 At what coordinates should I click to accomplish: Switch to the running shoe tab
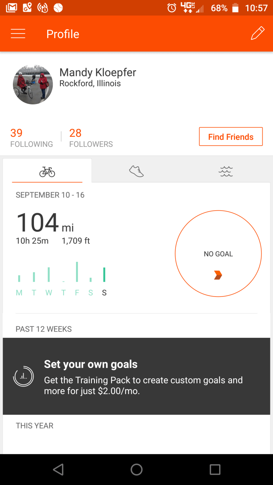pyautogui.click(x=136, y=171)
